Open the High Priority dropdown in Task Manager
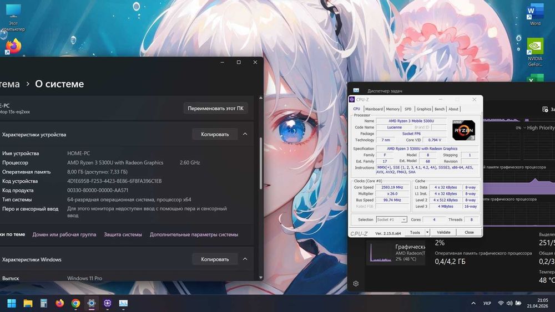 (x=538, y=127)
